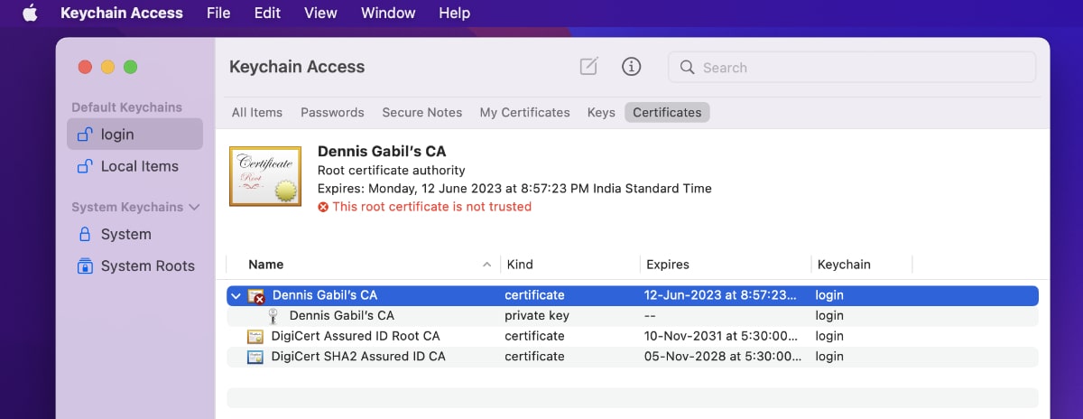Click the System Roots cabinet icon
1083x419 pixels.
pos(85,265)
